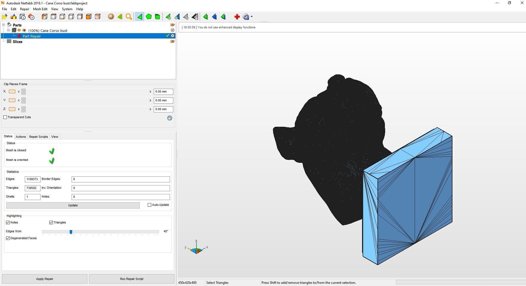Open the Help menu
The image size is (526, 286).
(x=80, y=9)
